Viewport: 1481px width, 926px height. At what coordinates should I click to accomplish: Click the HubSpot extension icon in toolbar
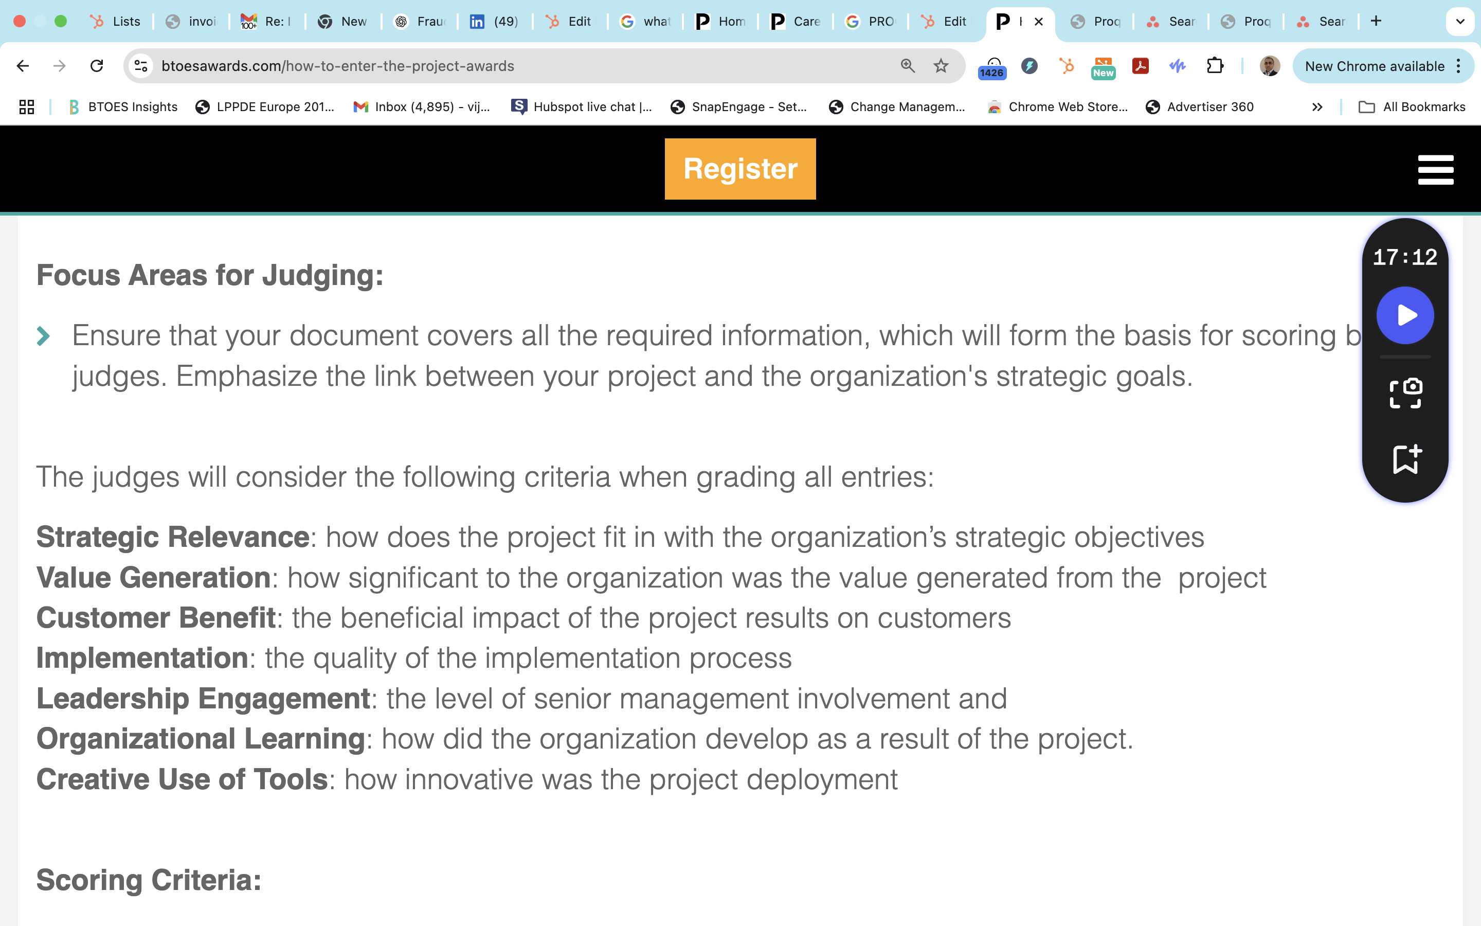(x=1067, y=66)
